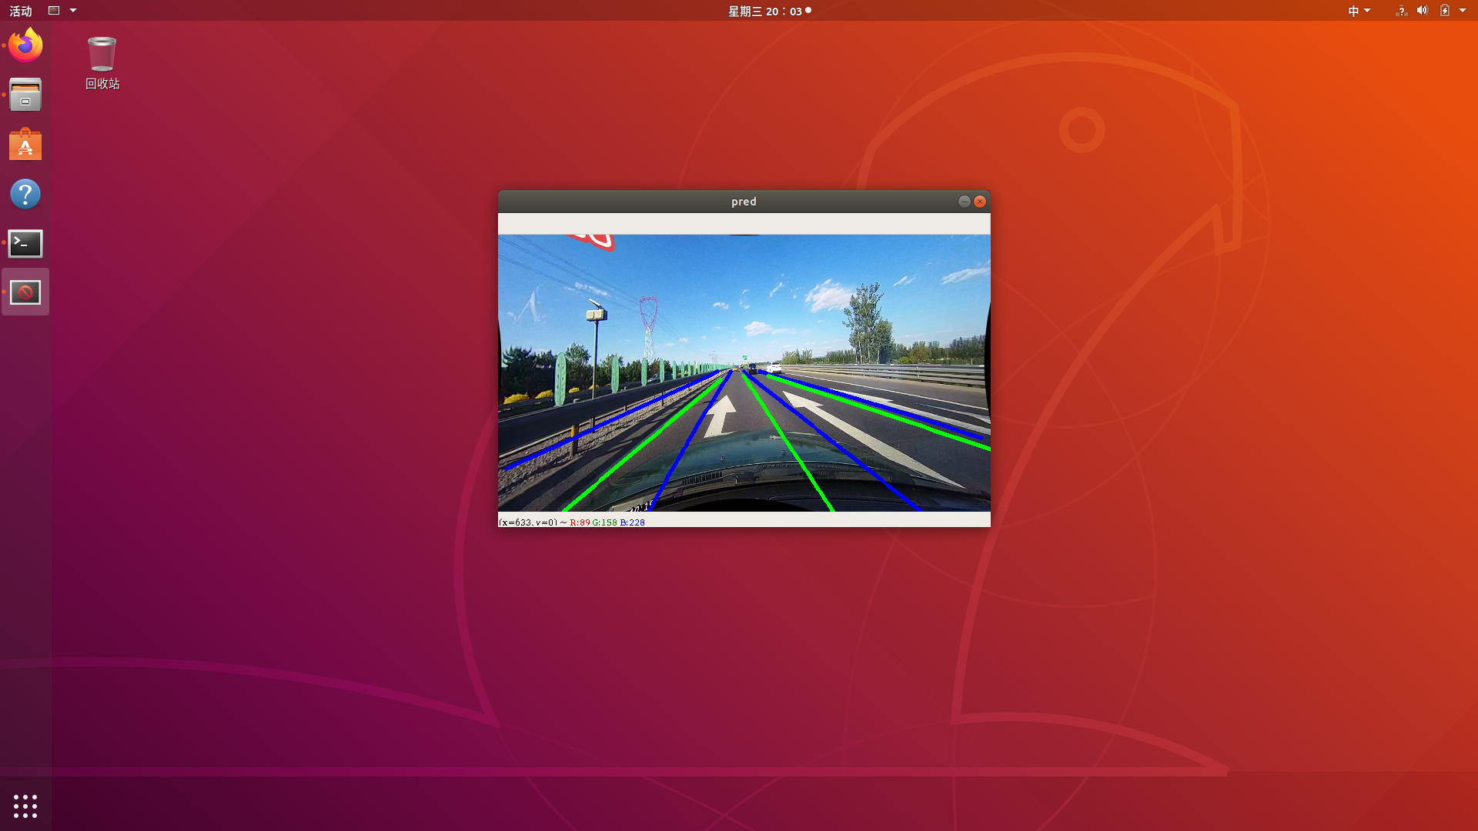Viewport: 1478px width, 831px height.
Task: Click the pred window title bar
Action: point(744,202)
